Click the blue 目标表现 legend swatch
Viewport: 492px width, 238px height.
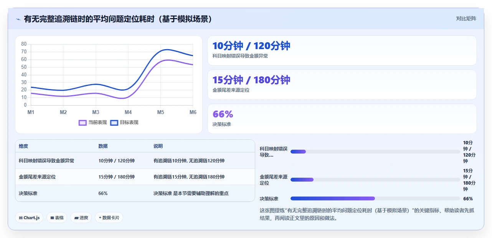[114, 122]
